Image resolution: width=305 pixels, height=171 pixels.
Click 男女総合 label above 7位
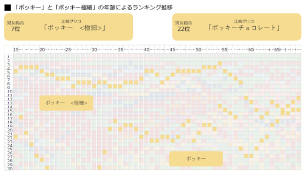point(15,23)
